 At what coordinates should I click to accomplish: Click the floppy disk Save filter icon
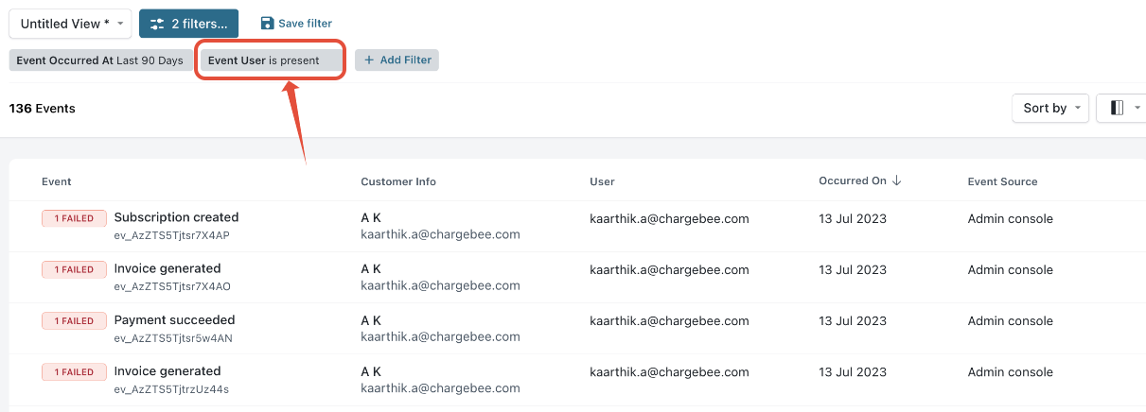tap(267, 24)
